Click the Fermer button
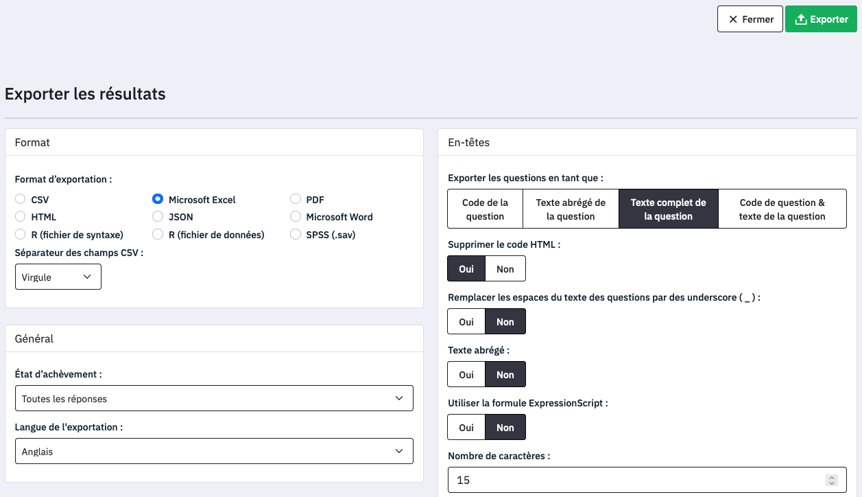The height and width of the screenshot is (497, 862). tap(750, 19)
